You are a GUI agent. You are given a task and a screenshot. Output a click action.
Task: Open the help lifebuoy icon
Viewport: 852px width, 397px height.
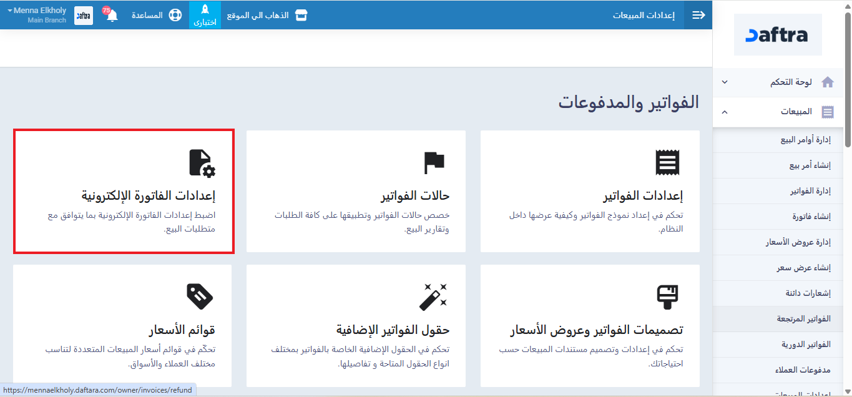pos(174,15)
